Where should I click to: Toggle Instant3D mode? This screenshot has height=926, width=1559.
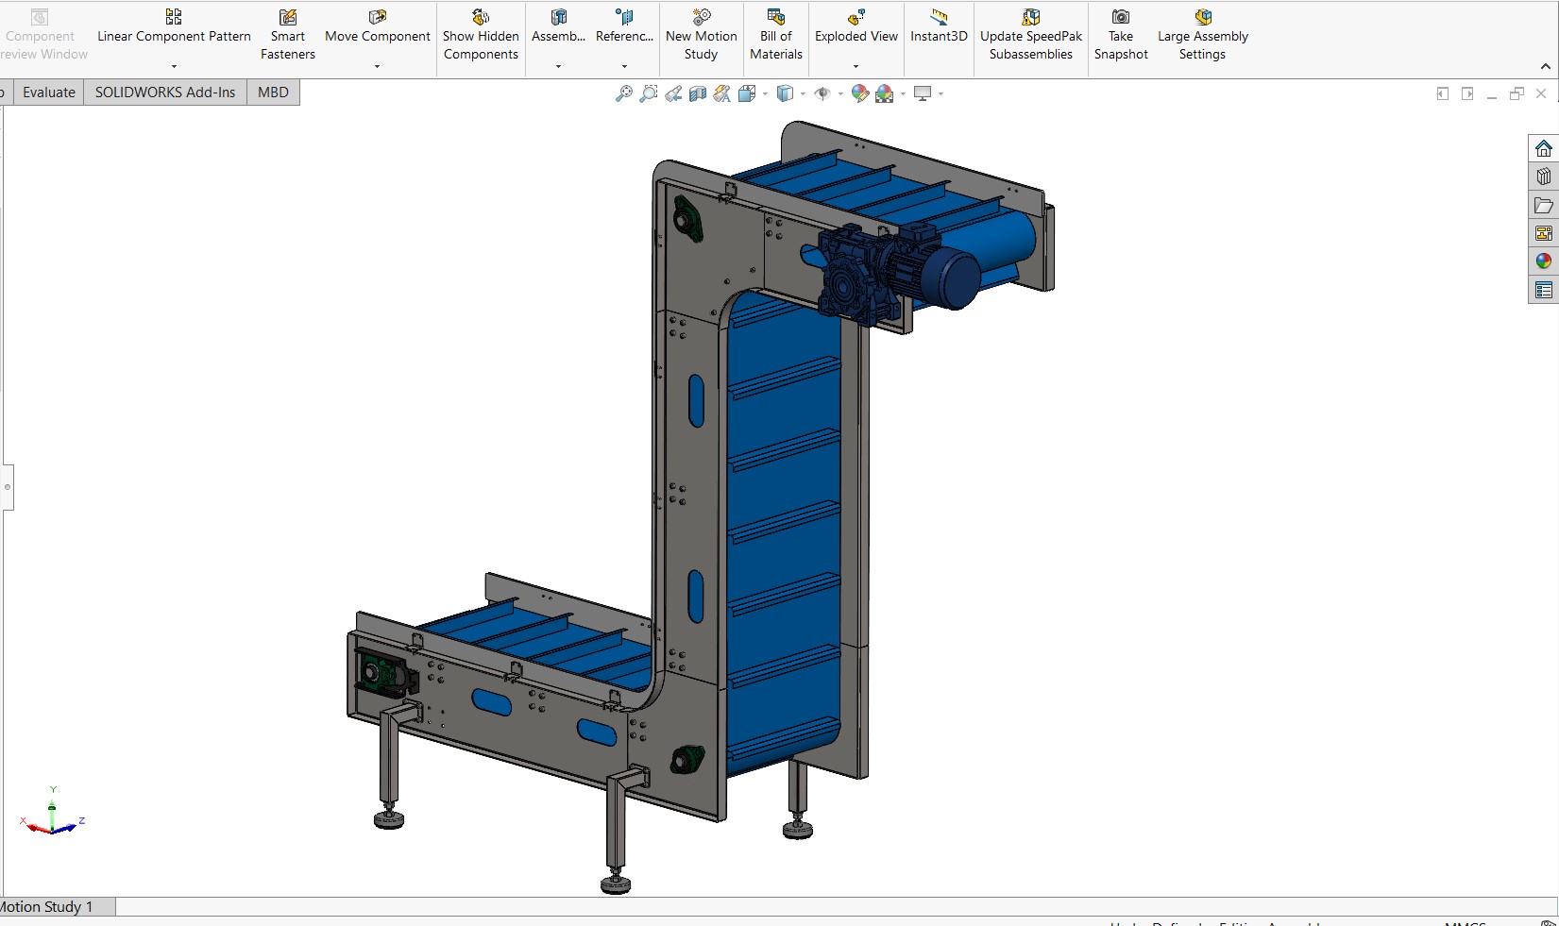point(939,26)
